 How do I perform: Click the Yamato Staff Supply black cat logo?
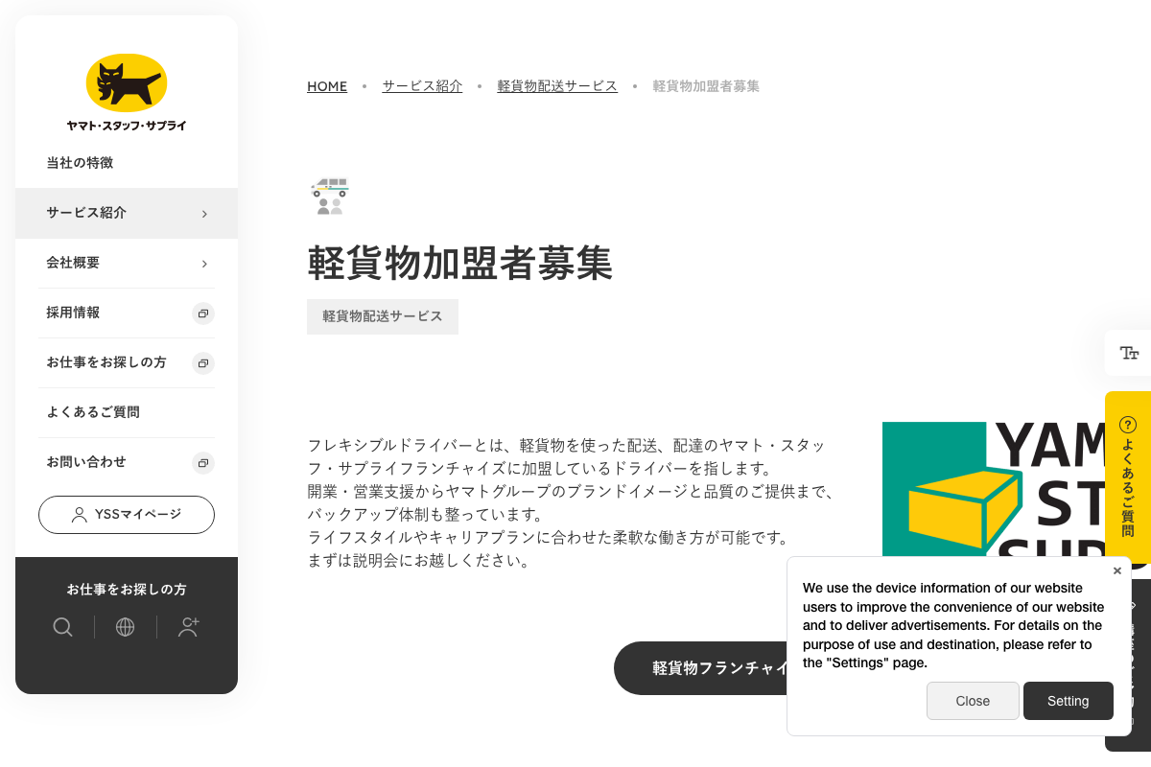coord(127,92)
